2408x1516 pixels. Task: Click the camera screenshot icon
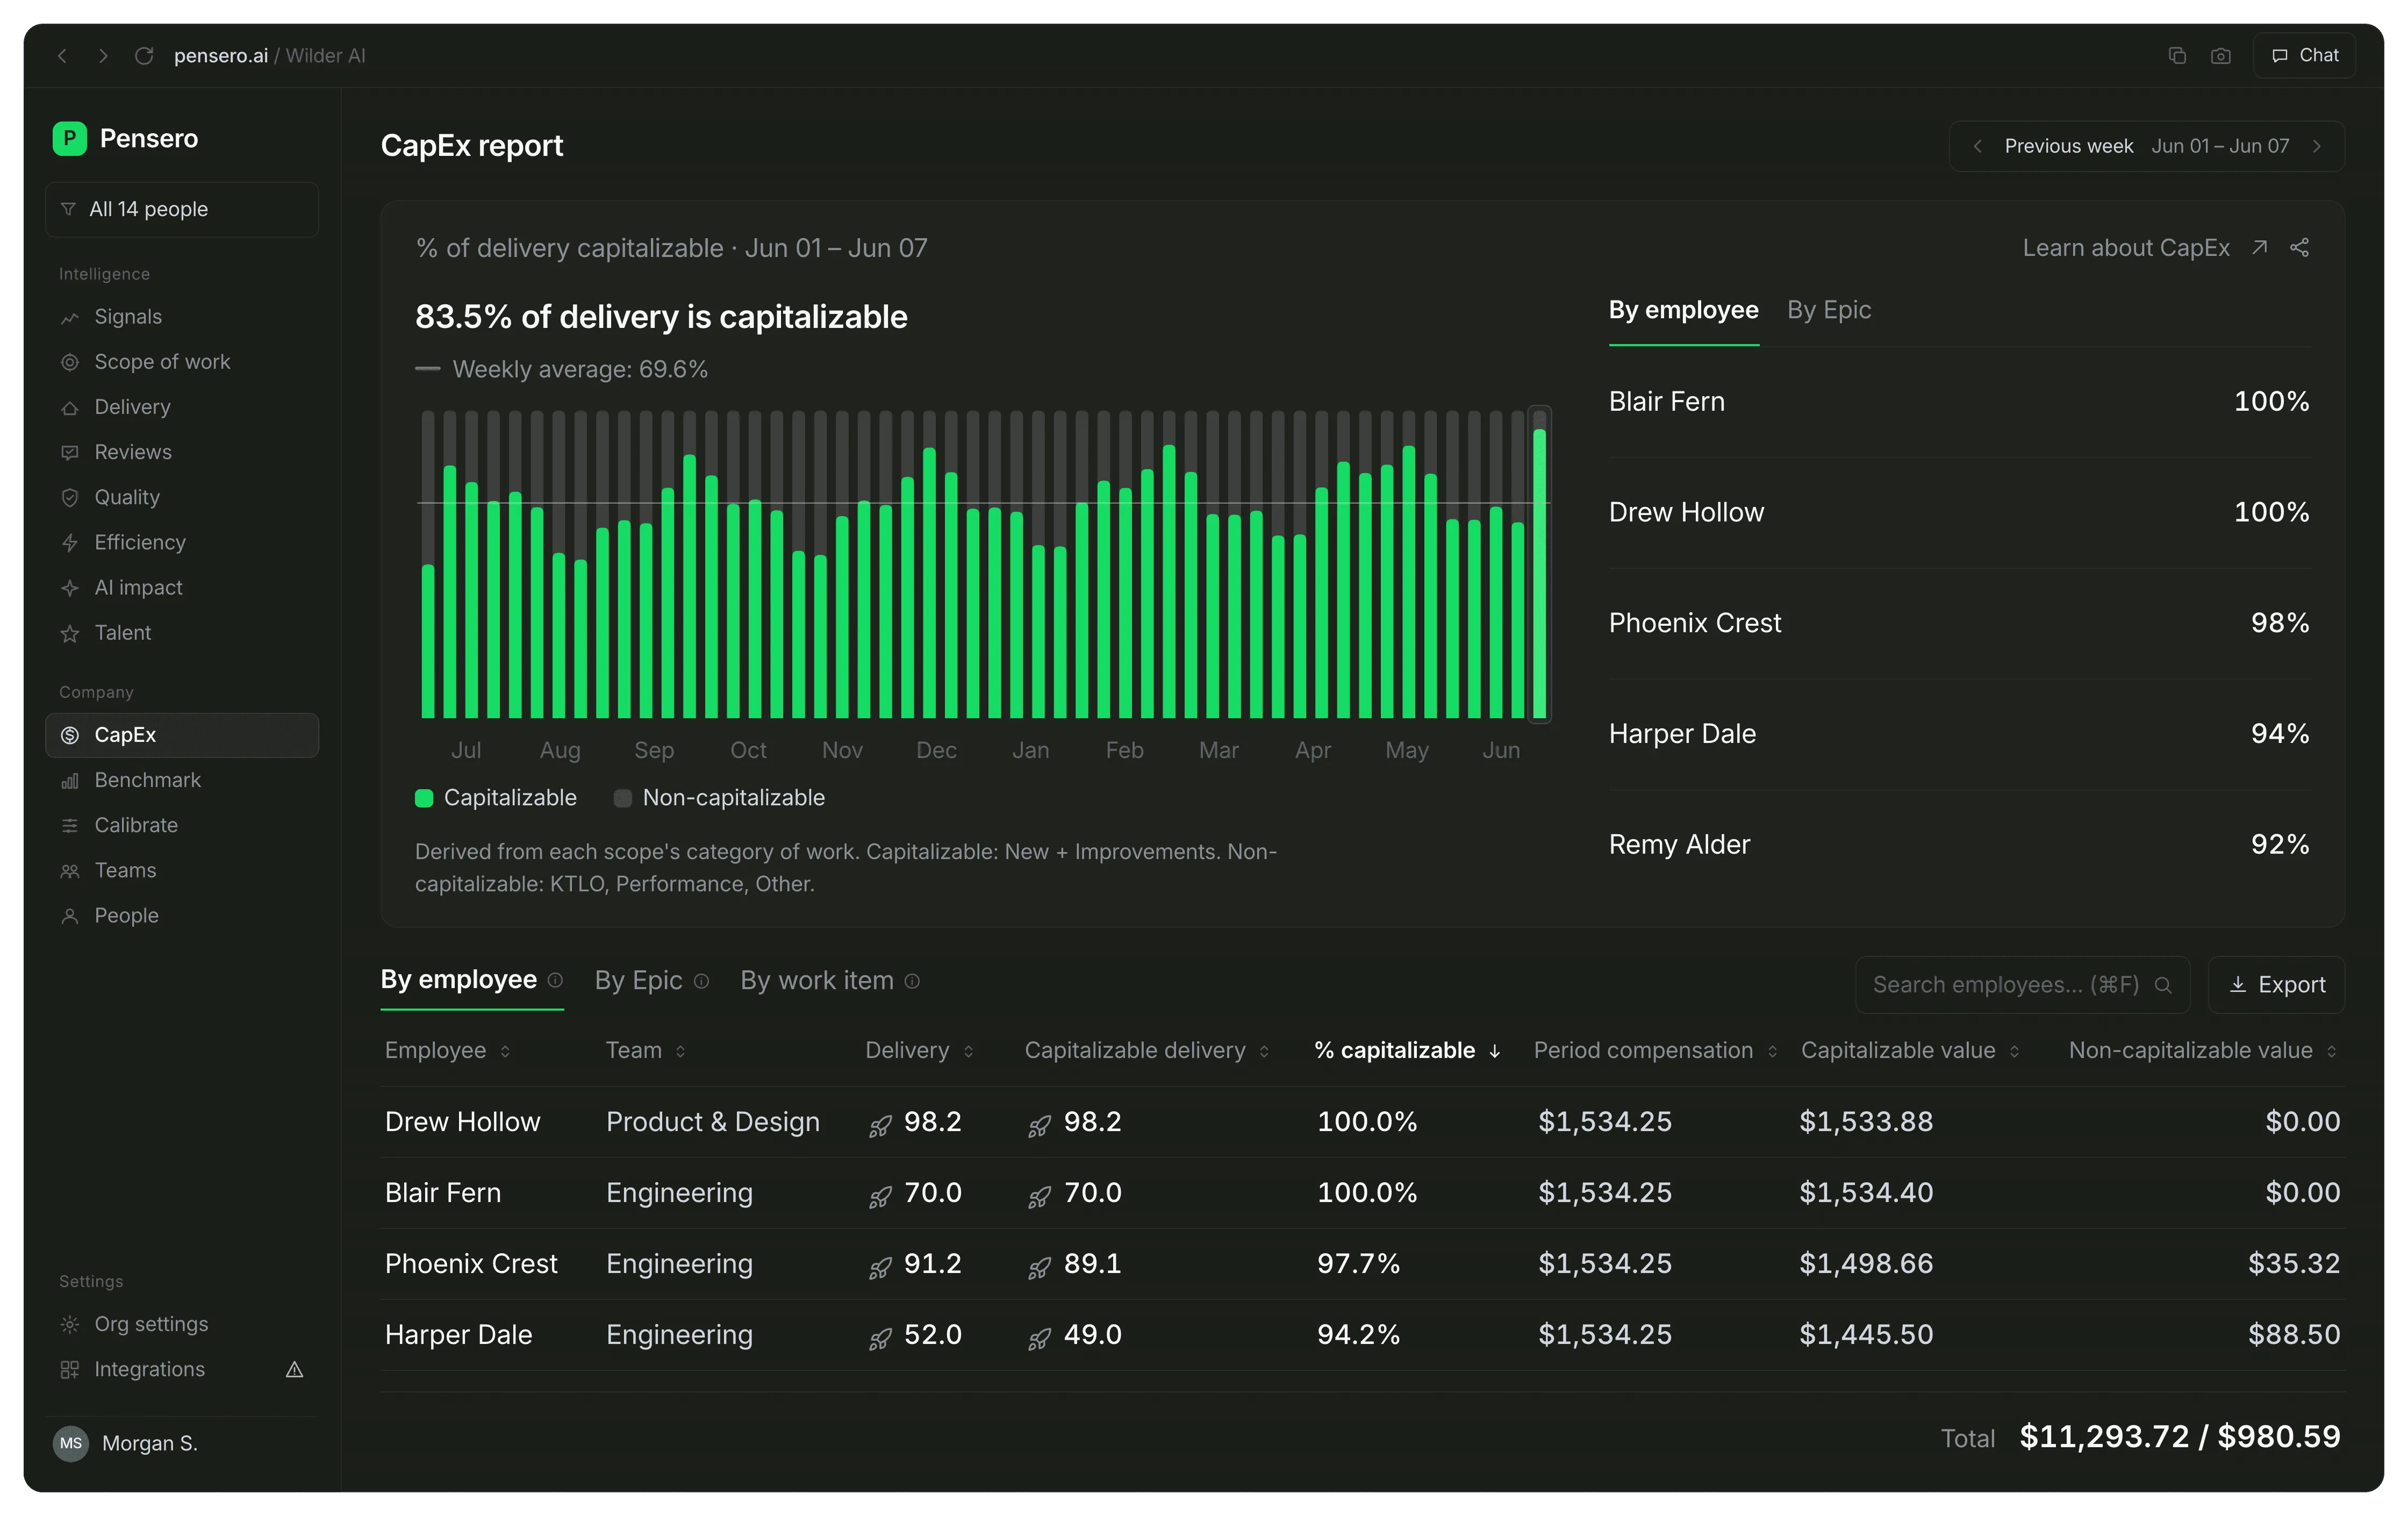coord(2220,56)
